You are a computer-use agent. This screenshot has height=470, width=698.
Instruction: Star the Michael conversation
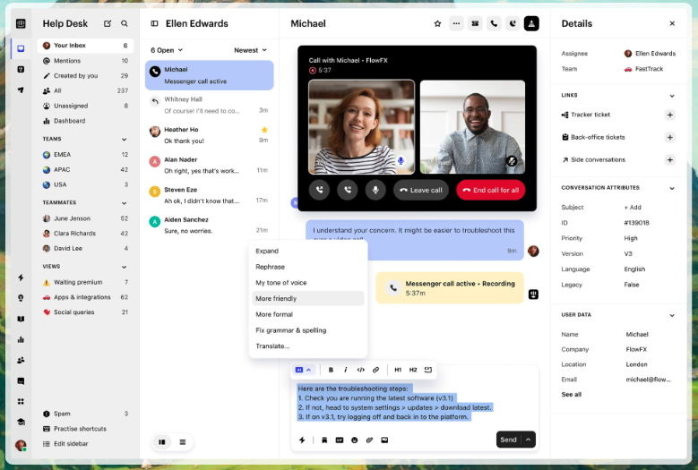pyautogui.click(x=437, y=23)
